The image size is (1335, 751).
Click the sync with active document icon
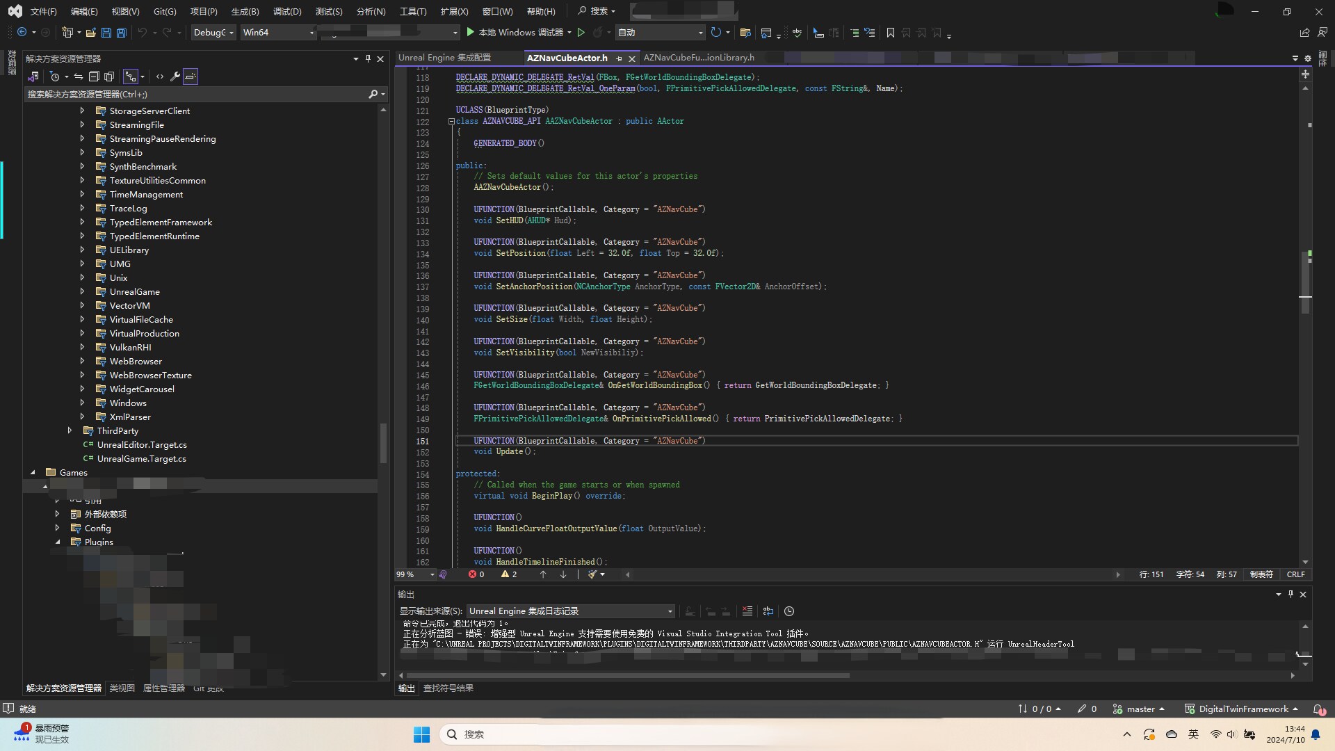[79, 76]
